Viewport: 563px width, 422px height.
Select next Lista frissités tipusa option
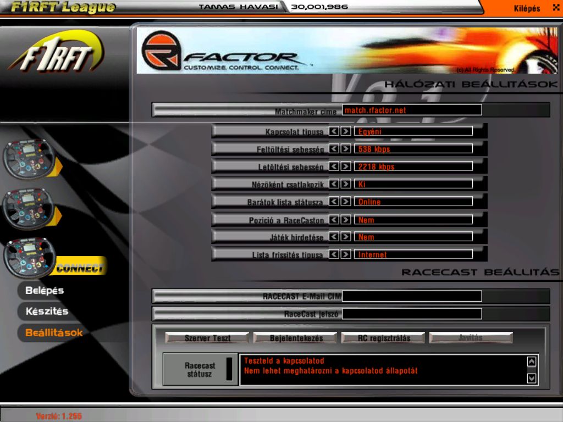346,254
